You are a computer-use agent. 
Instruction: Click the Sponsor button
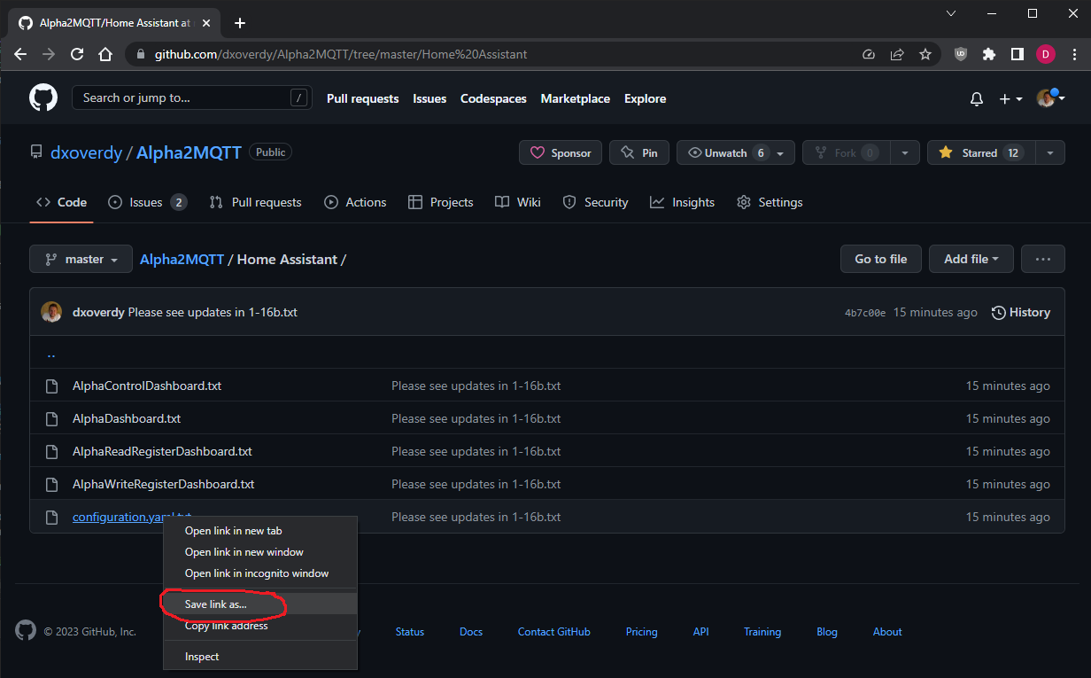click(x=561, y=152)
